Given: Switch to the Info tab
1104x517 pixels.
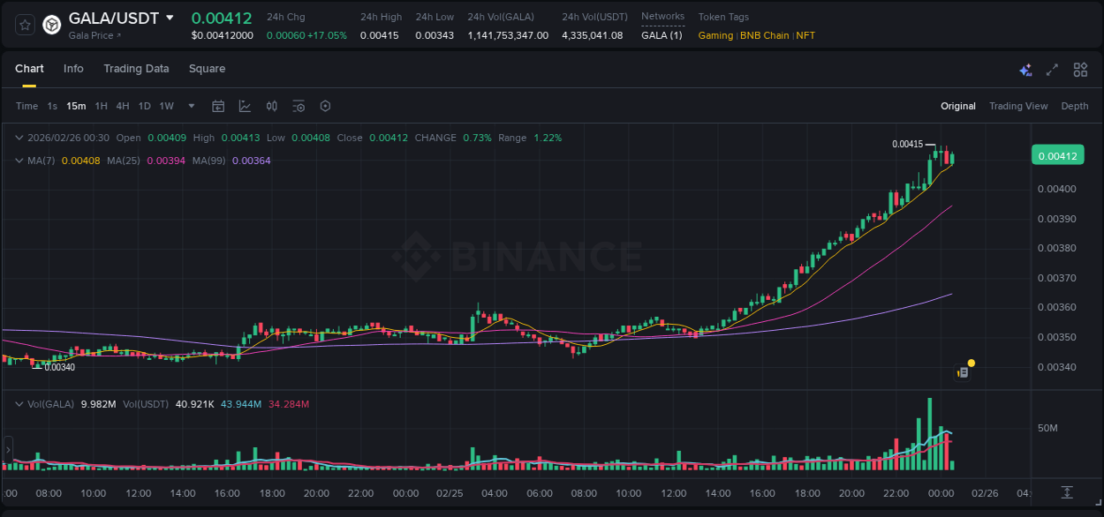Looking at the screenshot, I should pos(73,69).
